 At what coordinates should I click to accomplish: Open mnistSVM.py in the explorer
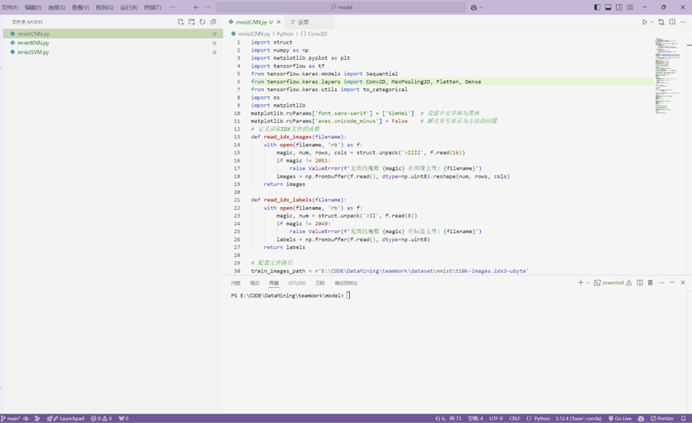[x=33, y=52]
